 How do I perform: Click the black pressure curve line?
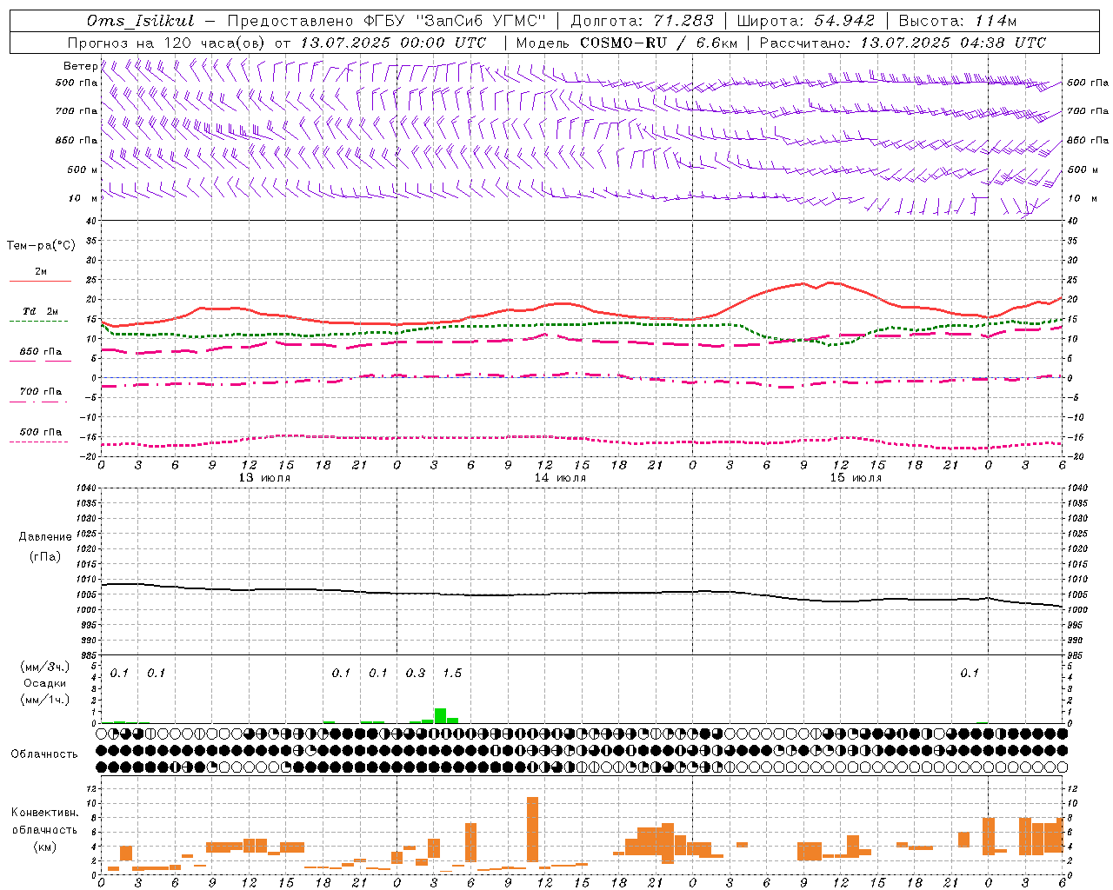tap(582, 594)
